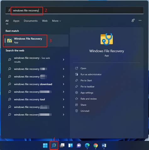Image resolution: width=149 pixels, height=150 pixels.
Task: Click the search feedback people icon
Action: click(133, 20)
